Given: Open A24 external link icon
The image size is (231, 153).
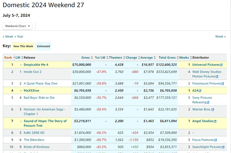Looking at the screenshot, I should 200,91.
